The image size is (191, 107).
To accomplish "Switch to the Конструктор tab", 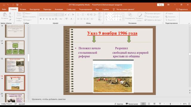I will pyautogui.click(x=35, y=9).
